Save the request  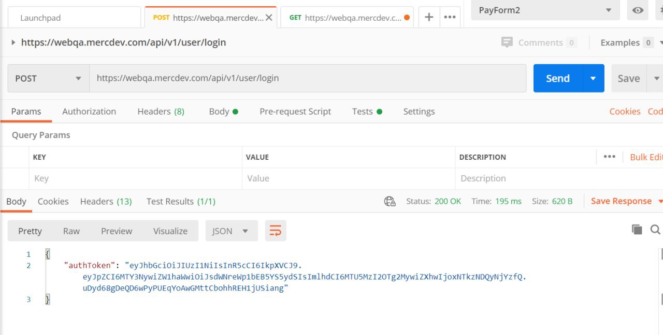pyautogui.click(x=629, y=78)
